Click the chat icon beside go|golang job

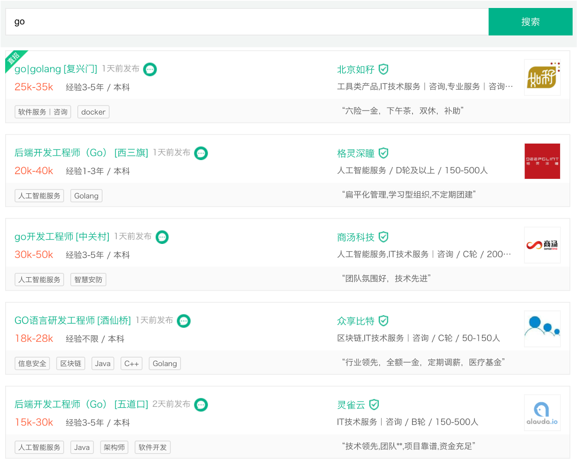point(150,69)
